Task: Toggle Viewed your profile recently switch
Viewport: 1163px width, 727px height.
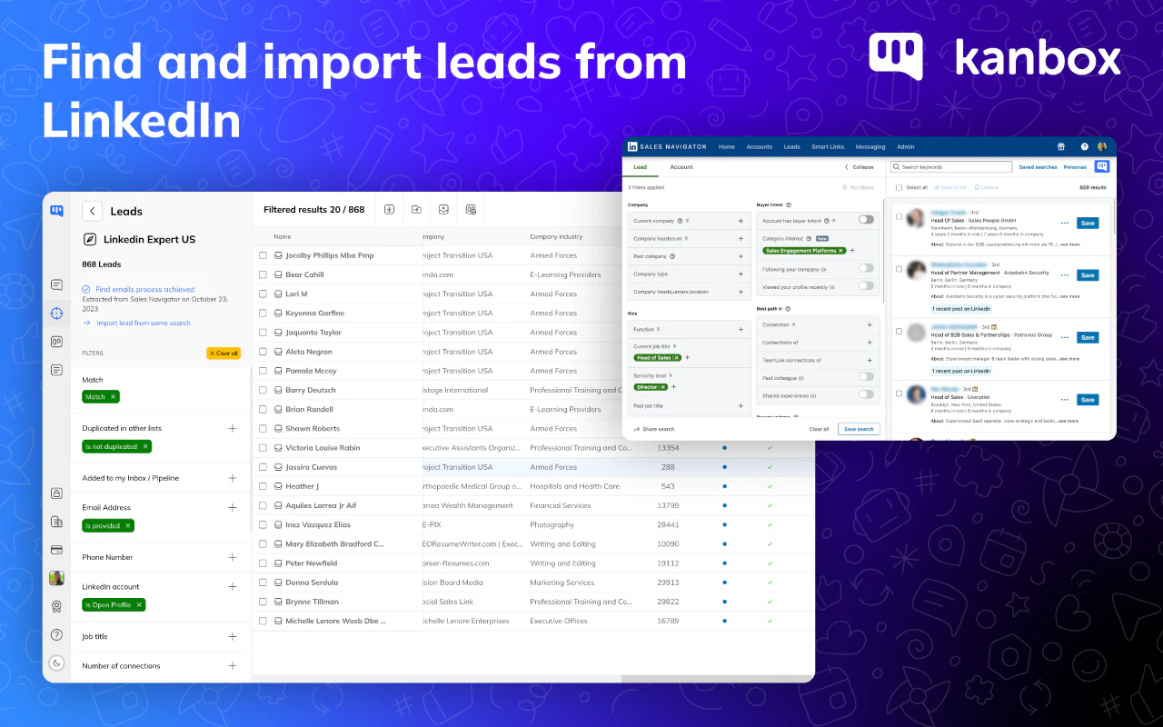Action: 866,285
